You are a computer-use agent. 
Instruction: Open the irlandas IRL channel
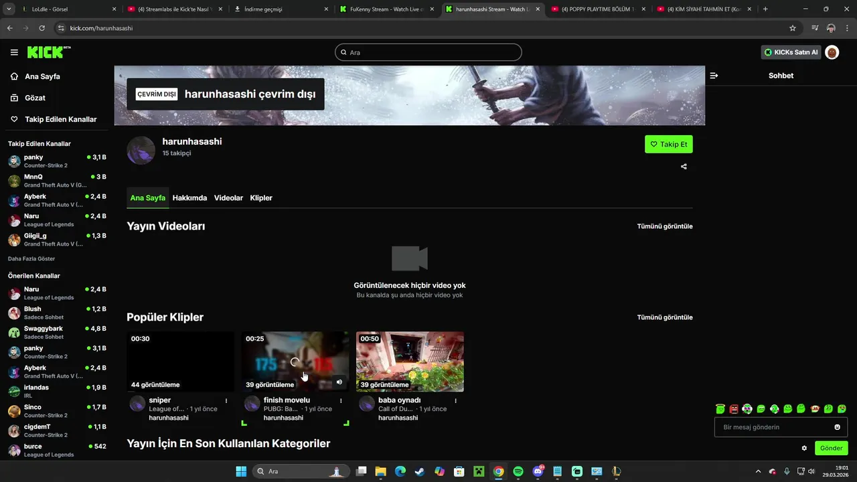[57, 391]
